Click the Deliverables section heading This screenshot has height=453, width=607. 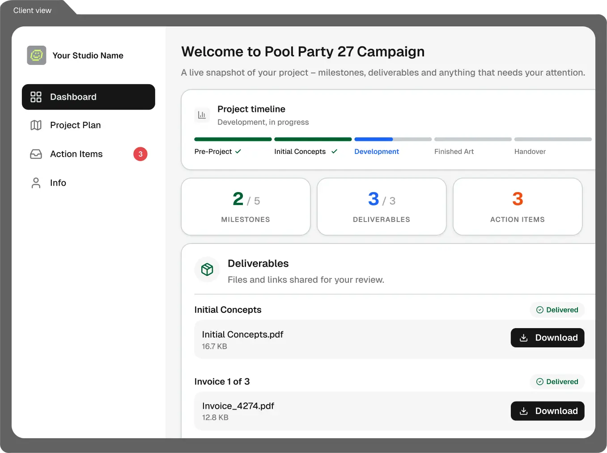[258, 264]
